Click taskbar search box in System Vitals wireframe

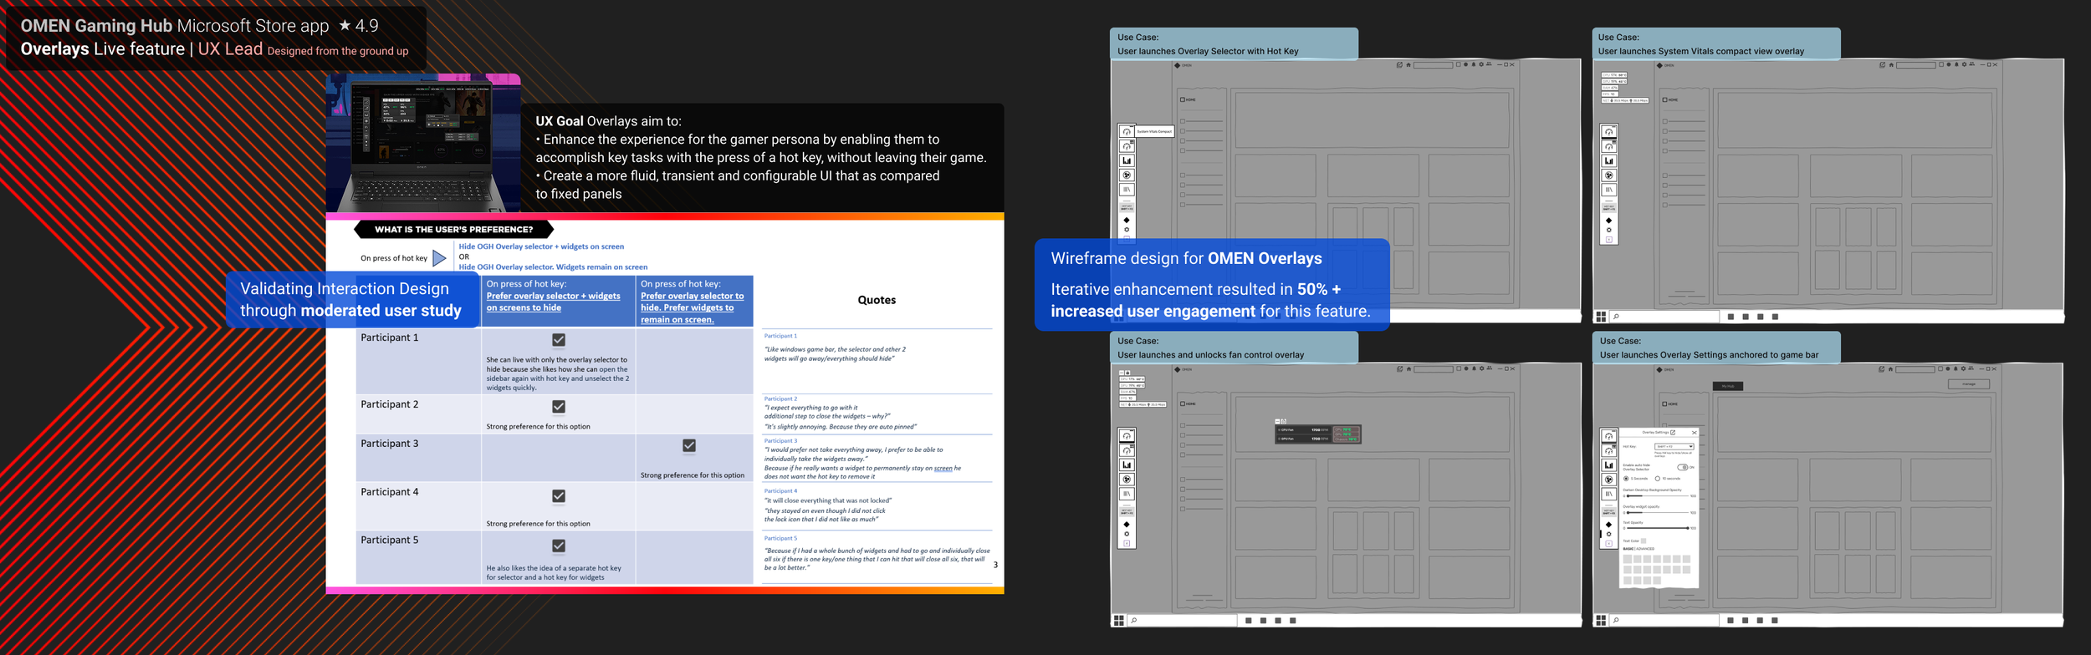pyautogui.click(x=1664, y=317)
